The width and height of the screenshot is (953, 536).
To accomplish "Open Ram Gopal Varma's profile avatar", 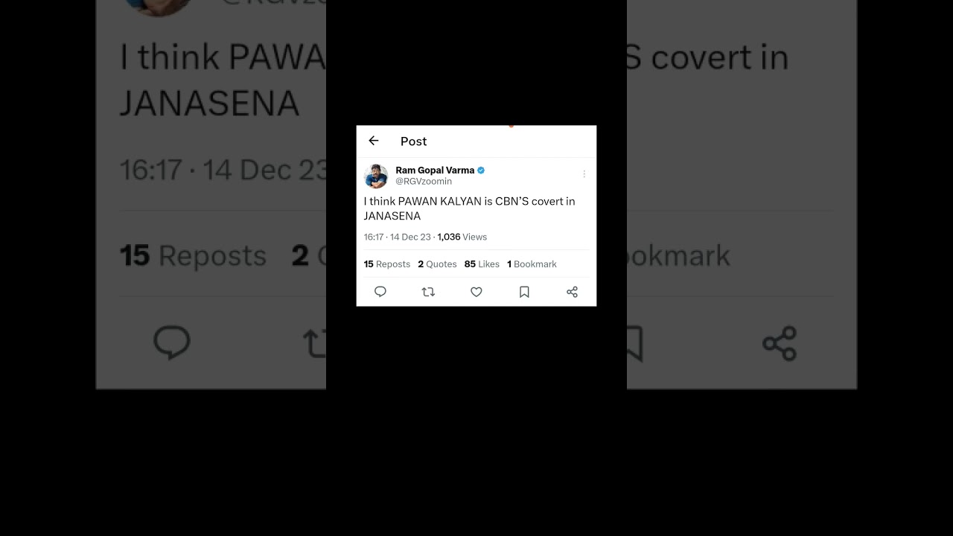I will point(376,176).
